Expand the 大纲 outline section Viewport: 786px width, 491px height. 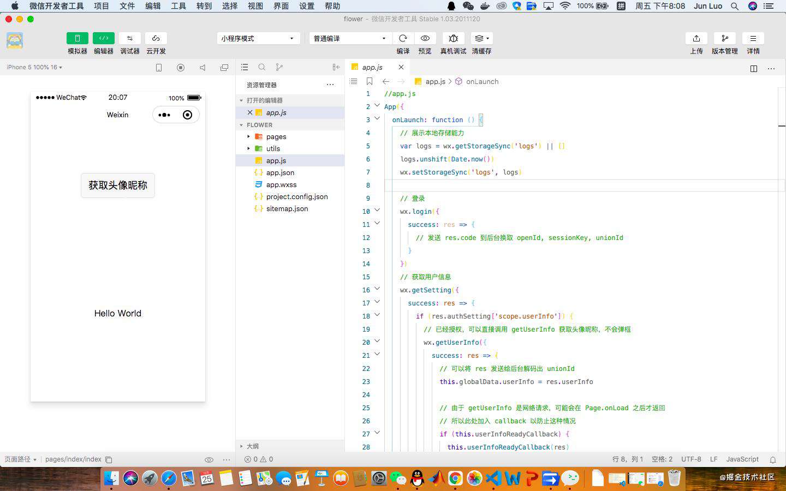click(x=290, y=446)
